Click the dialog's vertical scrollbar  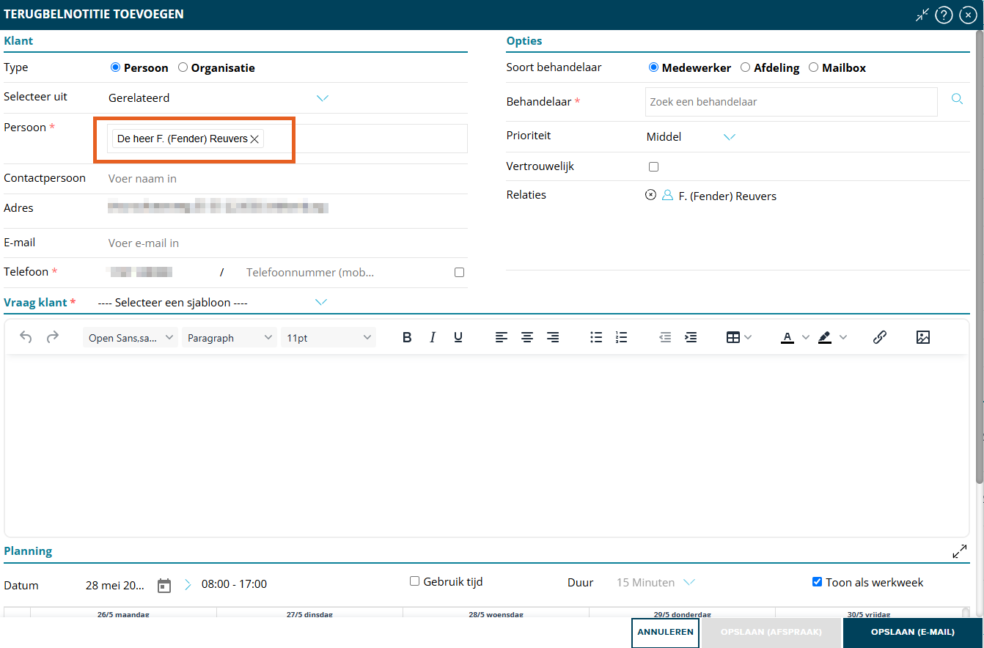pos(980,257)
